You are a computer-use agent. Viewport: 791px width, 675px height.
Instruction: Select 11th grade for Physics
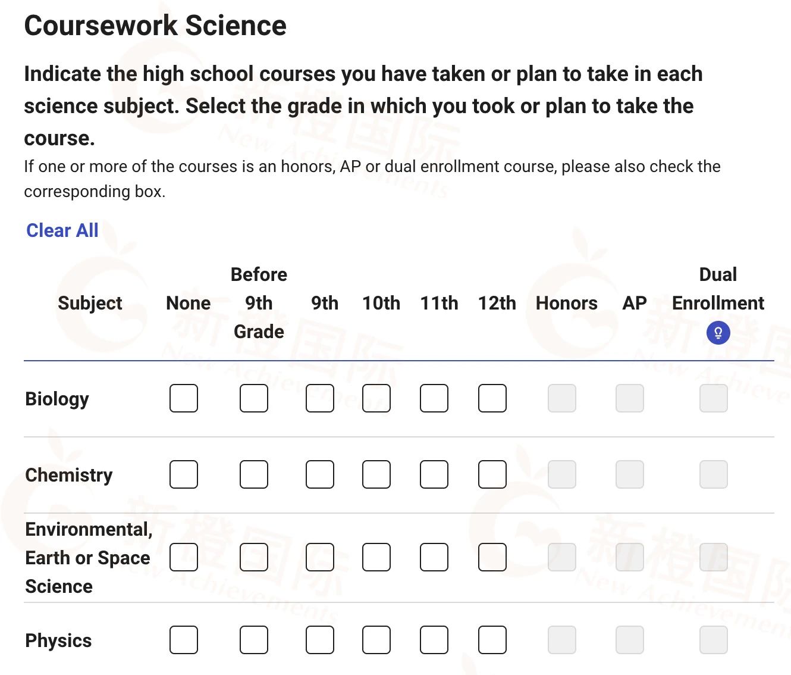[x=434, y=640]
